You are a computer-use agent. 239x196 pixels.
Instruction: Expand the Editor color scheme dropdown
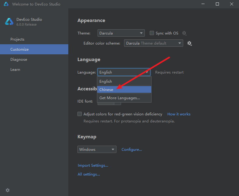pyautogui.click(x=154, y=43)
